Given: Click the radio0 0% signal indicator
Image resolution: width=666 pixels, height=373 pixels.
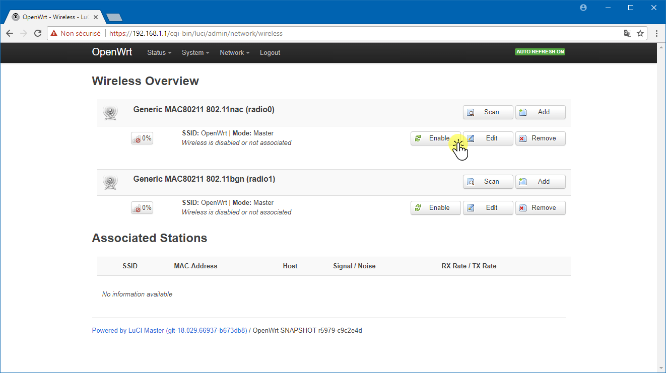Looking at the screenshot, I should 142,138.
